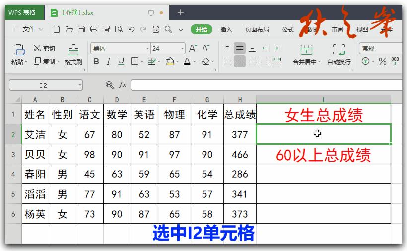Click the New document icon
The height and width of the screenshot is (251, 407).
tap(56, 29)
